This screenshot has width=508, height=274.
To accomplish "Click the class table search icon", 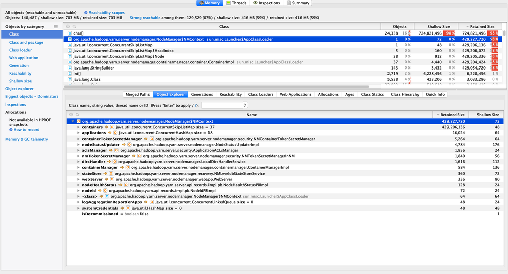I will click(74, 26).
